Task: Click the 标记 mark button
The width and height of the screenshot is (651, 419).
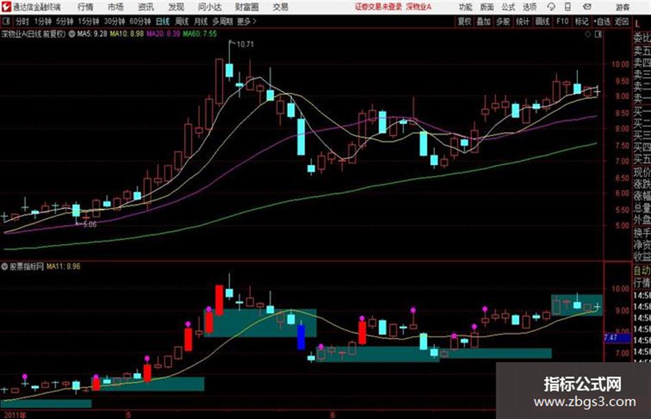Action: point(581,21)
